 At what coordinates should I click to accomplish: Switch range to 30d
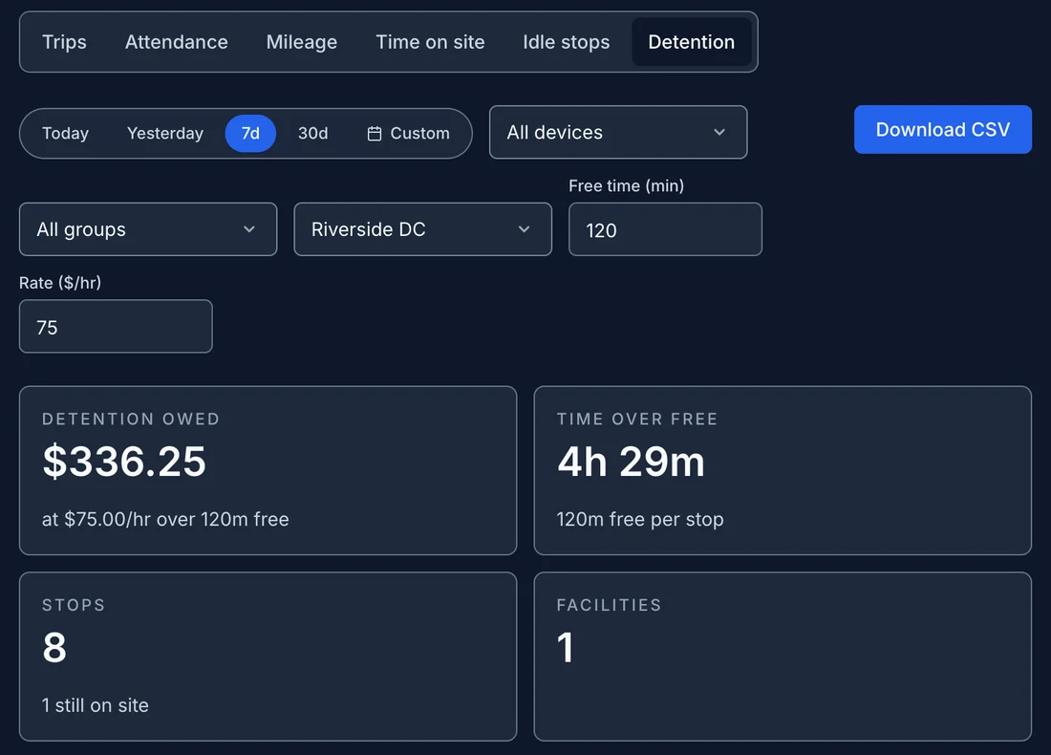point(313,134)
